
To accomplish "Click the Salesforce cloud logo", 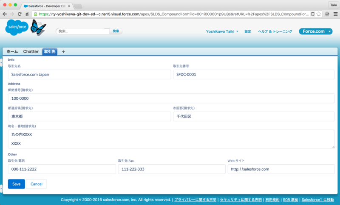I will pos(17,27).
